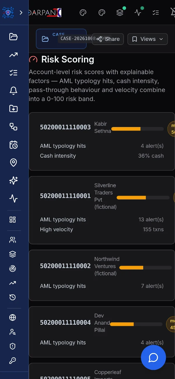Click the risk bar for Northwind Ventures
The image size is (175, 379).
pos(146,267)
